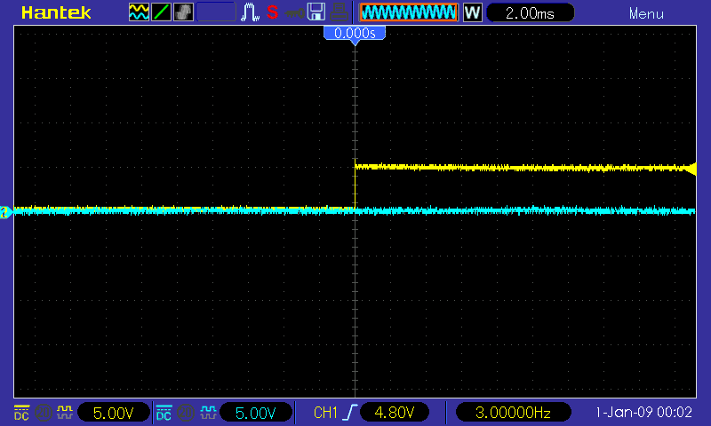Click the waveform memory overview bar

(x=409, y=12)
